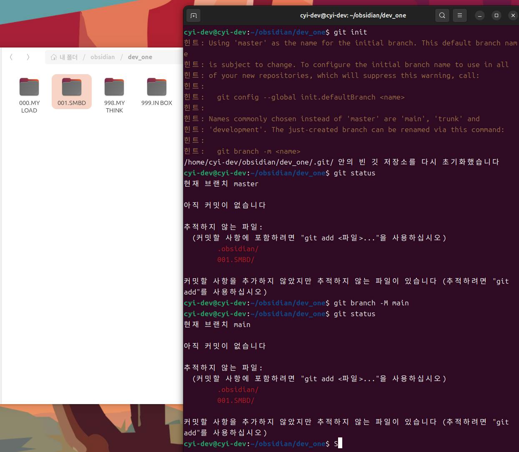Maximize the terminal window
519x452 pixels.
pos(496,15)
